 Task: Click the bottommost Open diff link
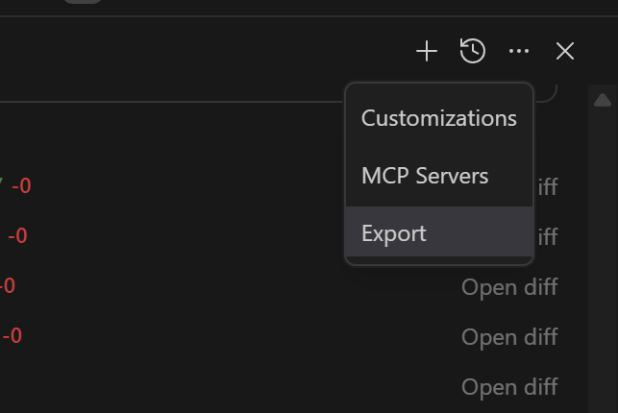pyautogui.click(x=509, y=386)
